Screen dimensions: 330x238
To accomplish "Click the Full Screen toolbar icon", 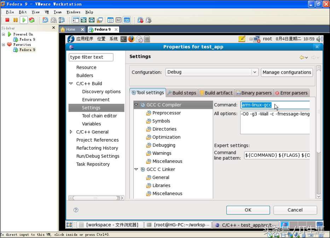I will 92,20.
